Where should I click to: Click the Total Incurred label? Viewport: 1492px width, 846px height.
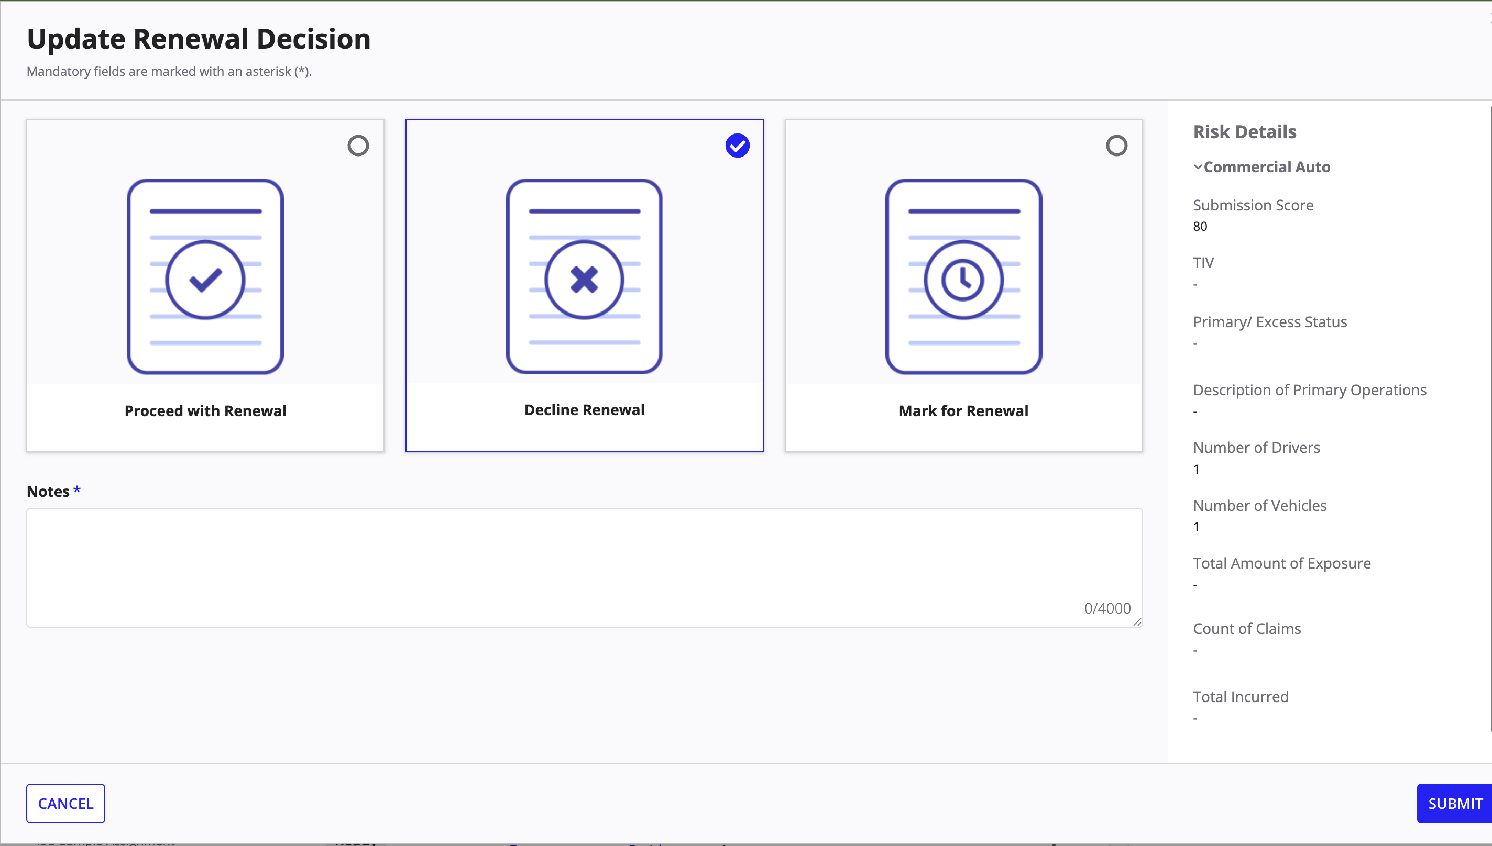[1241, 697]
